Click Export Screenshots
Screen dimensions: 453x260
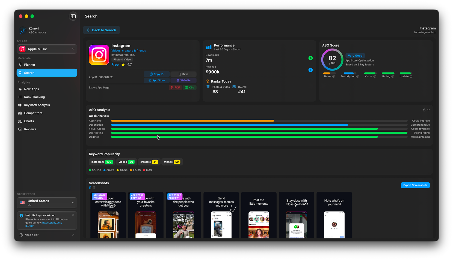coord(415,185)
